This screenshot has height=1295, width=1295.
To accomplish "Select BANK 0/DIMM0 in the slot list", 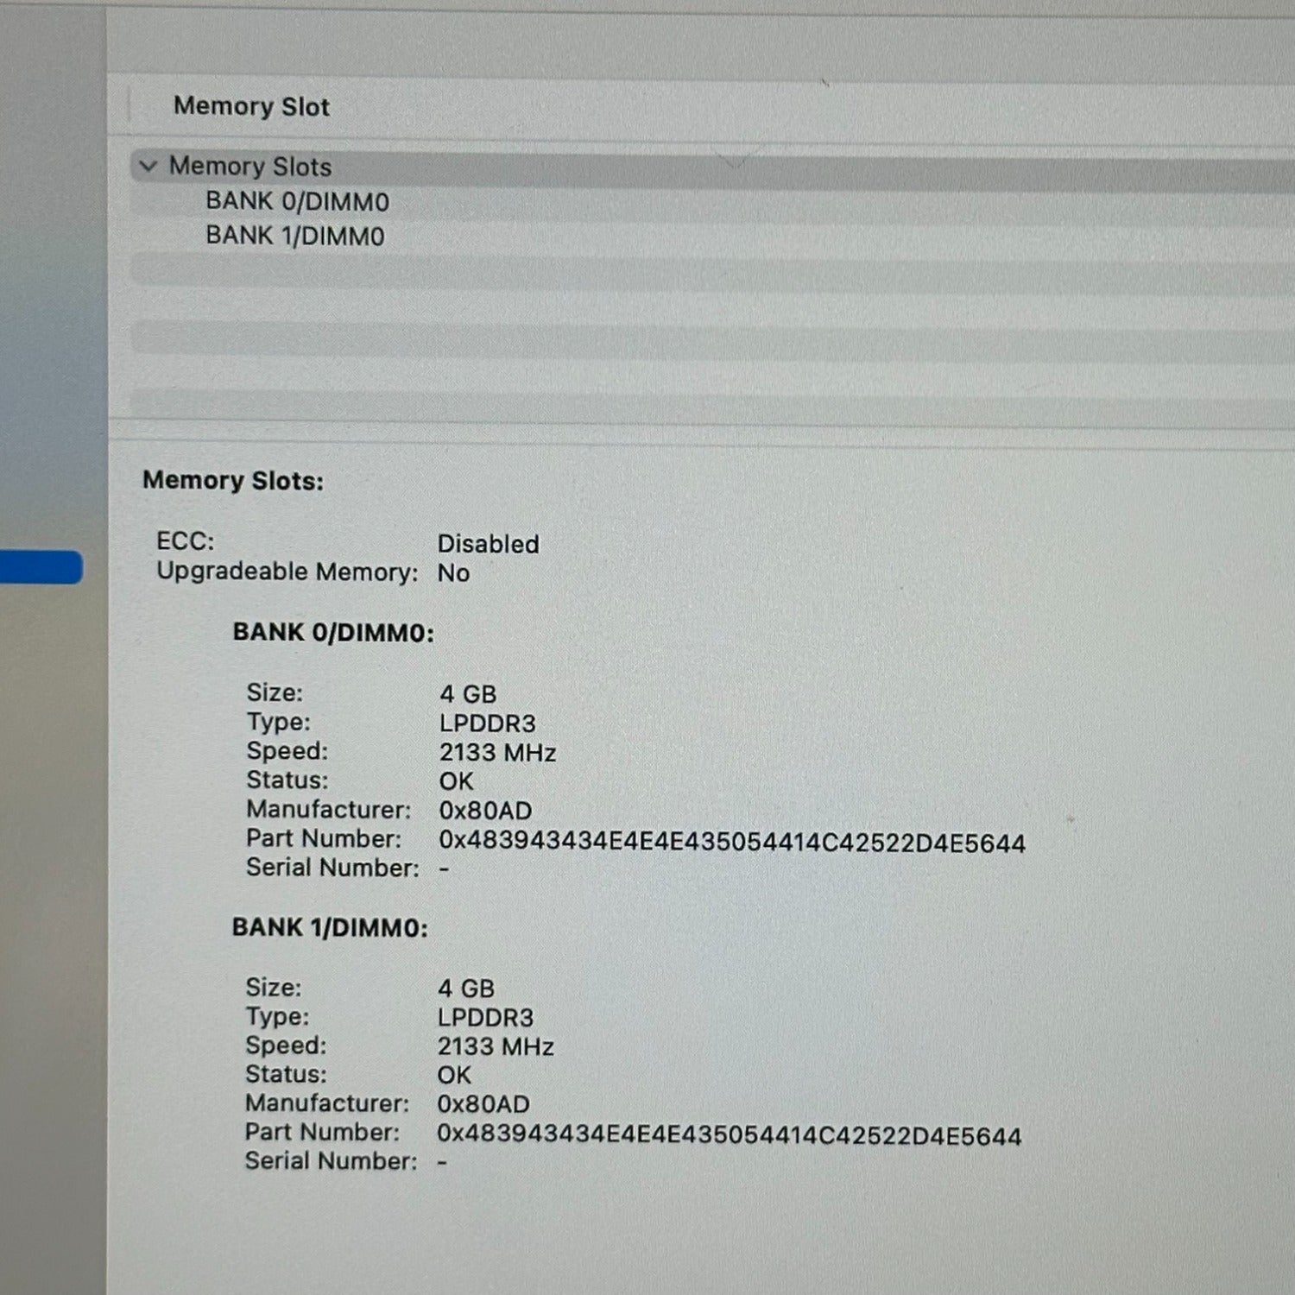I will point(297,202).
